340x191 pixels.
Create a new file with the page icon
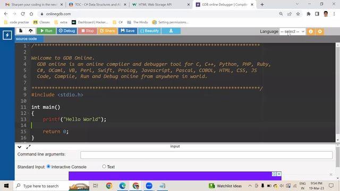click(x=21, y=31)
